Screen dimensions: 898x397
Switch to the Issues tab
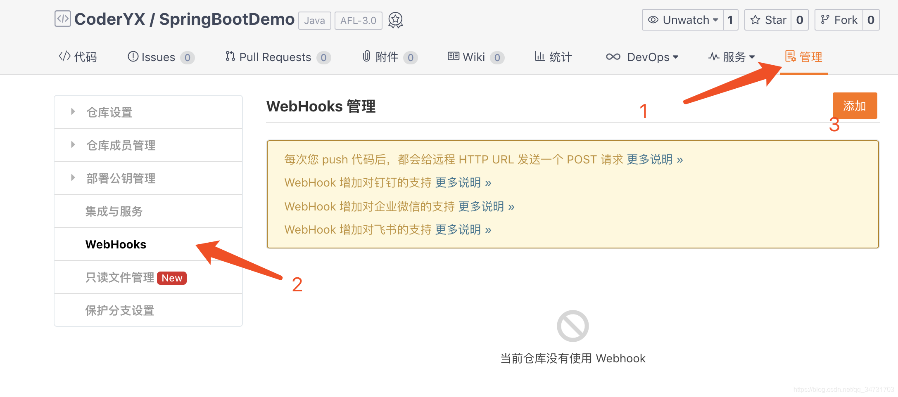(161, 57)
